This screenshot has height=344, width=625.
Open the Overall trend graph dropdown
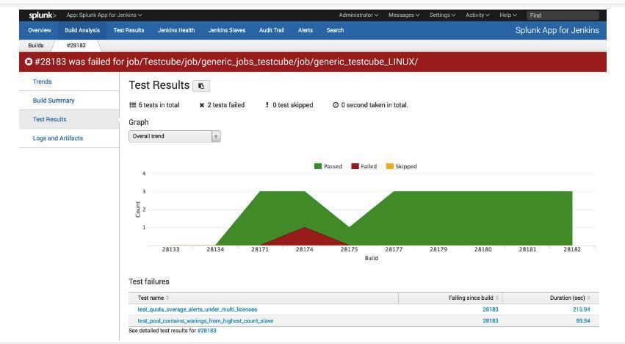point(175,136)
